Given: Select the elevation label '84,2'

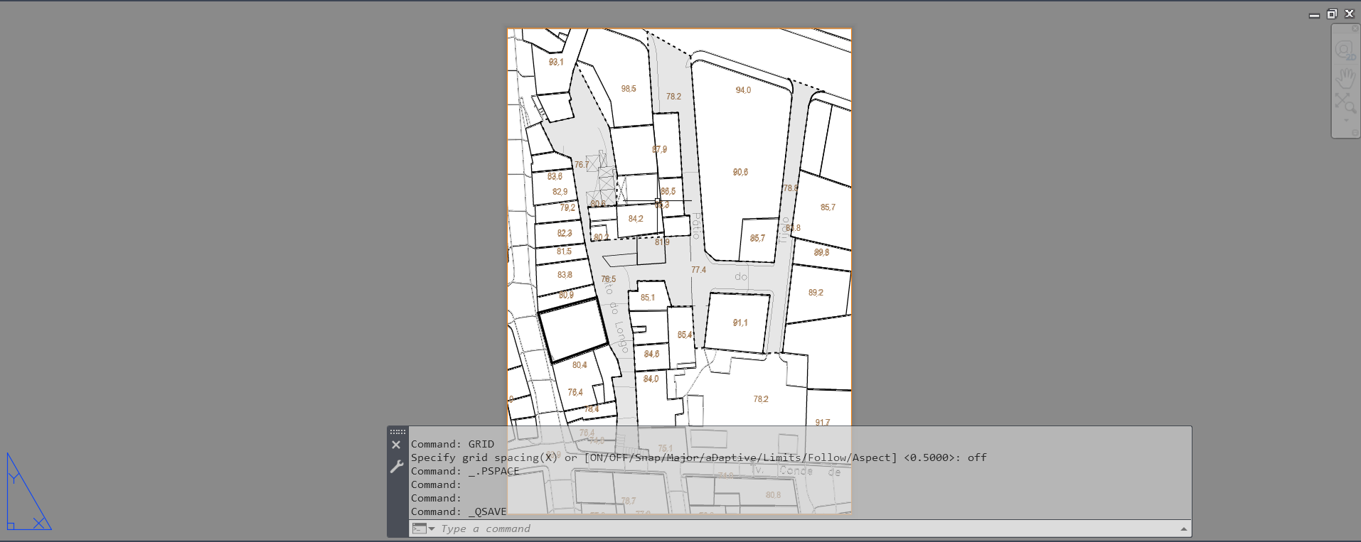Looking at the screenshot, I should (636, 219).
